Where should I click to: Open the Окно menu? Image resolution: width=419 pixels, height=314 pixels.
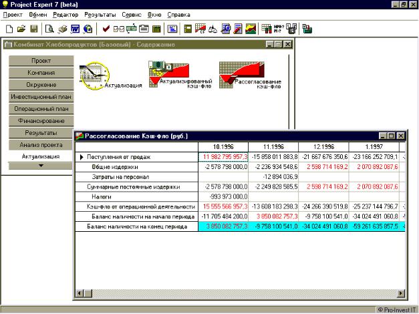pyautogui.click(x=154, y=15)
